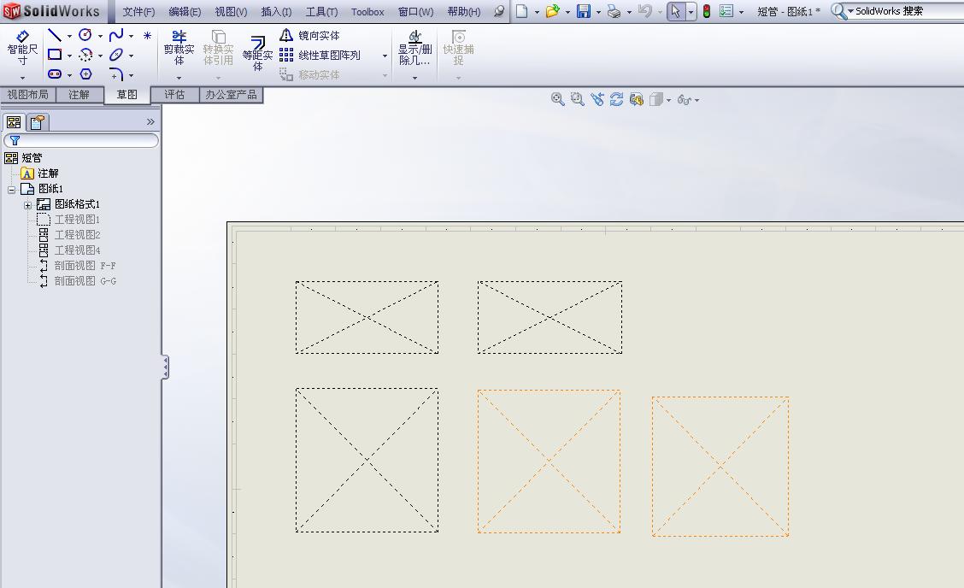Open the Display Style dropdown arrow
This screenshot has width=964, height=588.
pyautogui.click(x=668, y=100)
